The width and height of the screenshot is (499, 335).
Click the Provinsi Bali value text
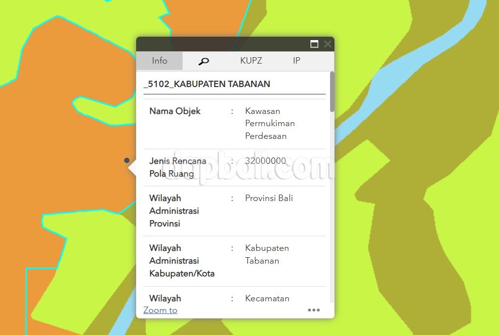269,198
